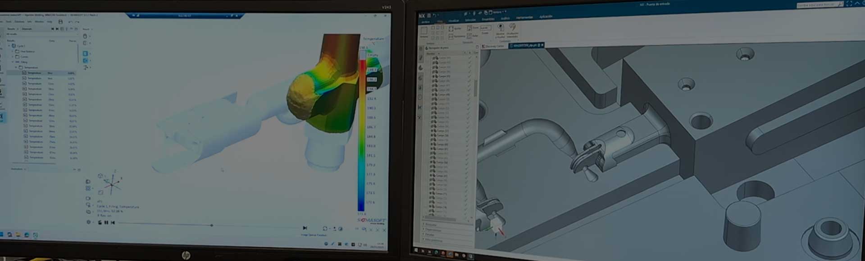
Task: Open the Windows Start button on right monitor
Action: [416, 250]
